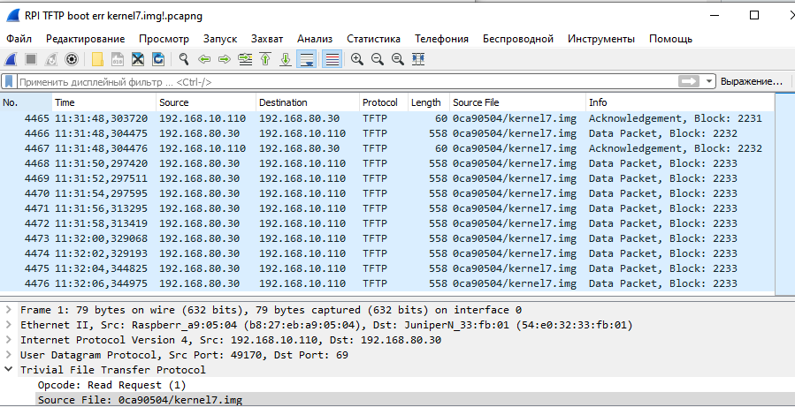Click the Restart current capture icon

click(51, 59)
